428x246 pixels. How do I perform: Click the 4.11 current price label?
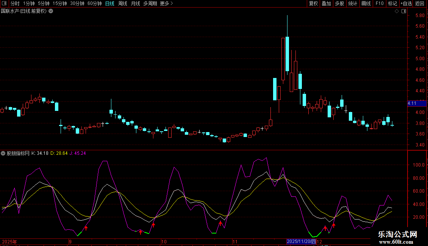pyautogui.click(x=412, y=103)
